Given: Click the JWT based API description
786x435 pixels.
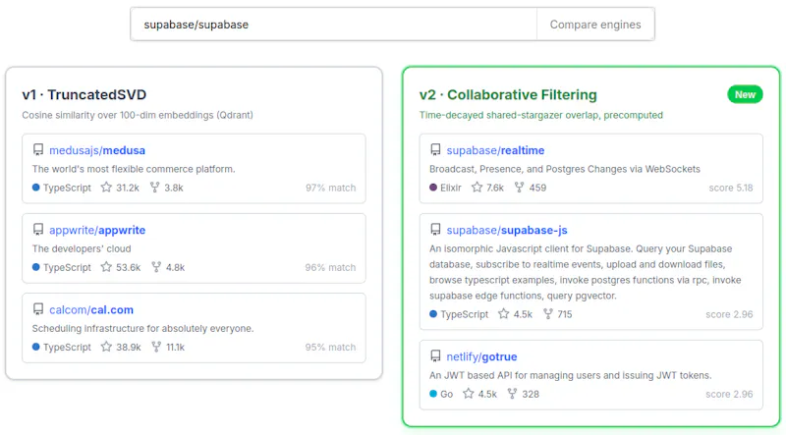Looking at the screenshot, I should pyautogui.click(x=571, y=375).
